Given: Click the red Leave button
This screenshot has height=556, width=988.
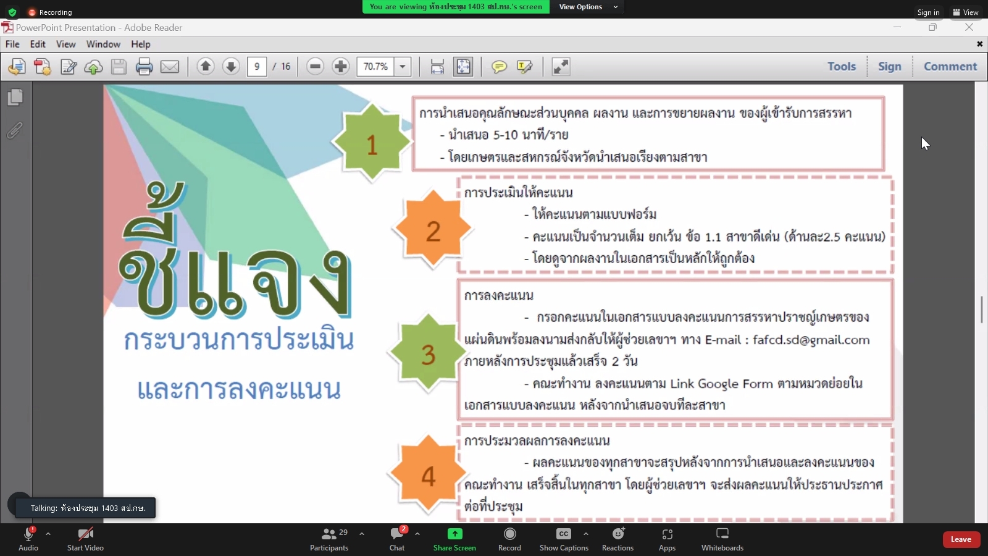Looking at the screenshot, I should (x=961, y=539).
